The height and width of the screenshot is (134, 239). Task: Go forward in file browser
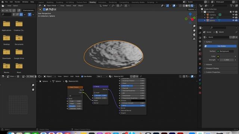click(7, 10)
